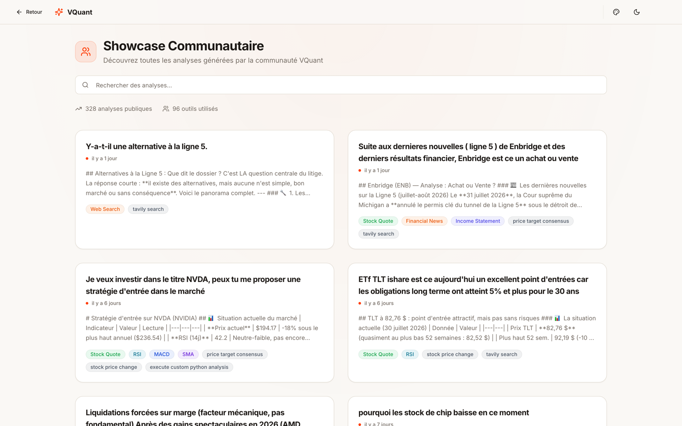Image resolution: width=682 pixels, height=426 pixels.
Task: Click the VQuant brand name
Action: coord(80,12)
